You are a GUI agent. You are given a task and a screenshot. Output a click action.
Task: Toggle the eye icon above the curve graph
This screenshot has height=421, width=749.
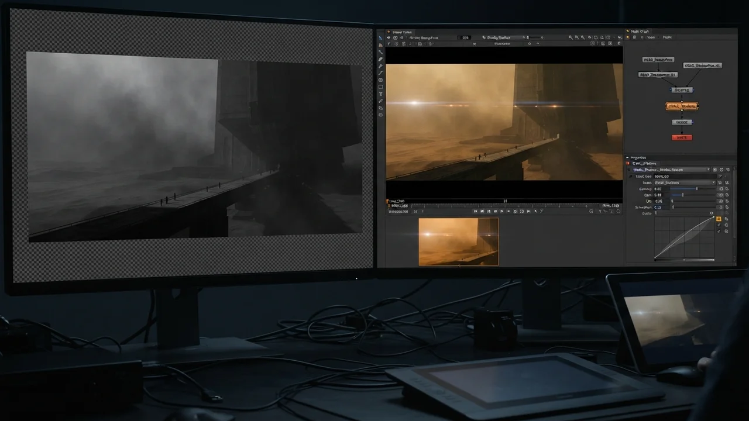(x=712, y=213)
